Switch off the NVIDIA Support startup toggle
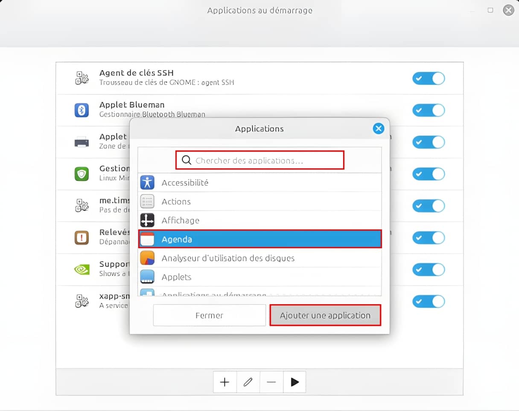Image resolution: width=519 pixels, height=411 pixels. (x=428, y=270)
